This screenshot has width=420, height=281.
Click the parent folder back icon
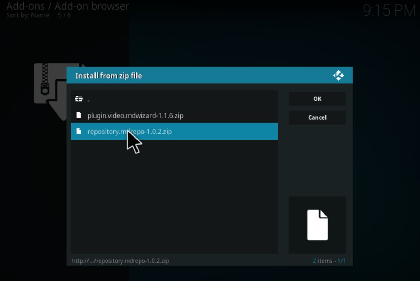79,99
